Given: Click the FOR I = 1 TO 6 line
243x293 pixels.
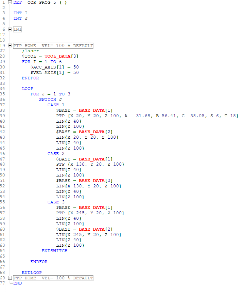Looking at the screenshot, I should (x=42, y=62).
